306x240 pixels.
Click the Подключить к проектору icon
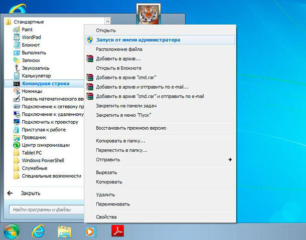(x=17, y=122)
